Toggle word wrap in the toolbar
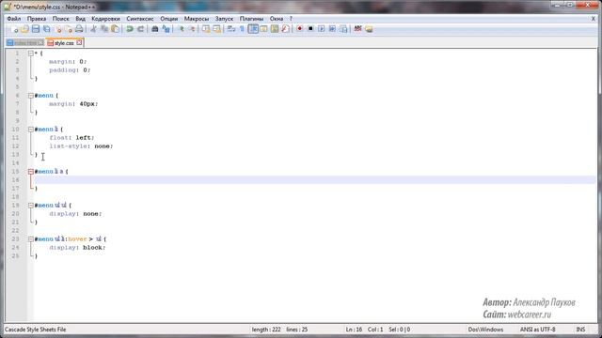Viewport: 602px width, 338px height. [x=230, y=29]
